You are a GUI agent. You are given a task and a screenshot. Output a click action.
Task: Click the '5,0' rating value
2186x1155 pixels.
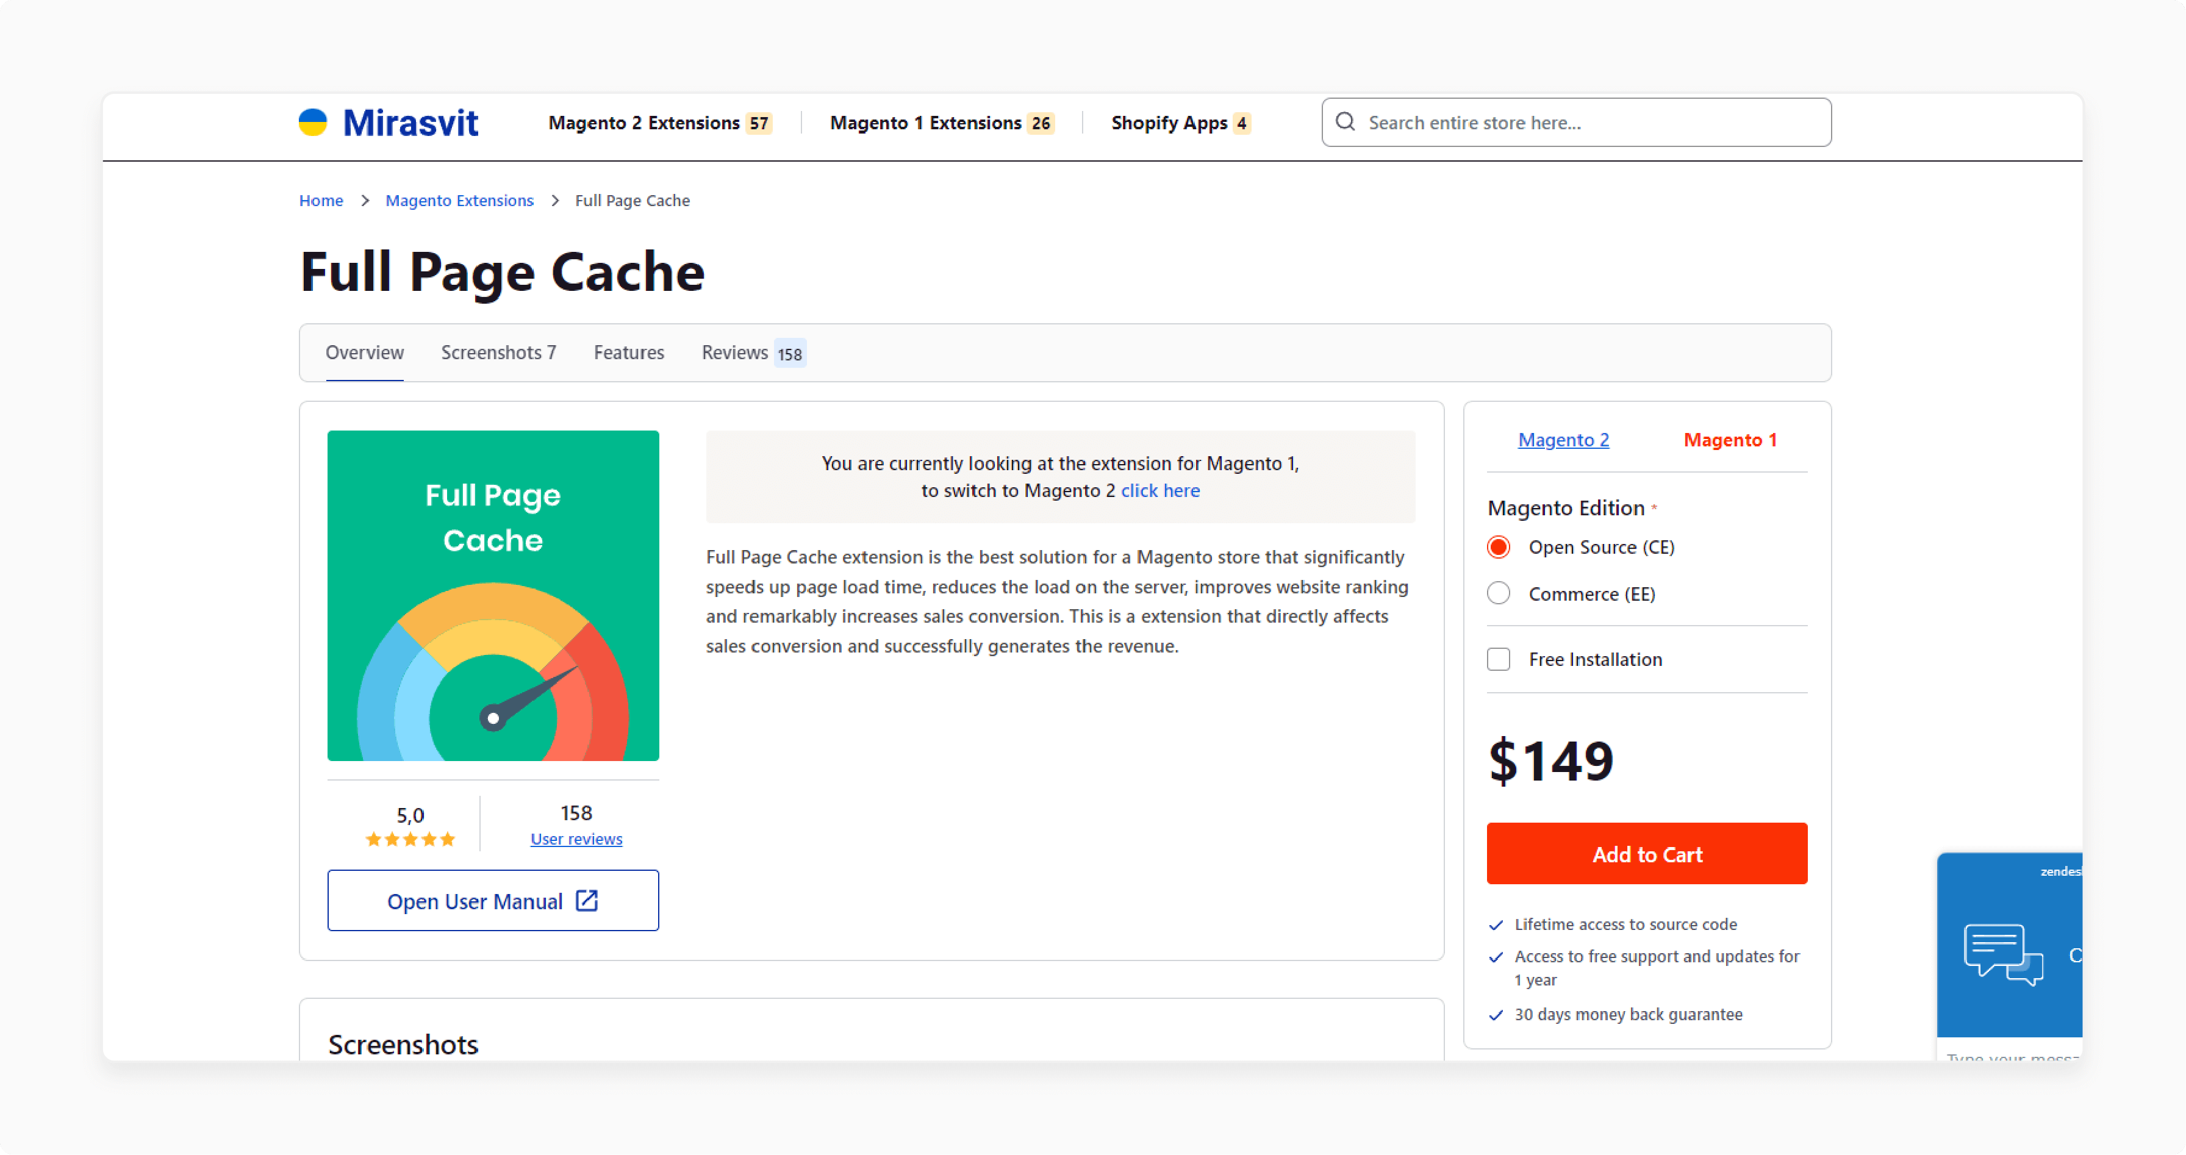point(410,815)
